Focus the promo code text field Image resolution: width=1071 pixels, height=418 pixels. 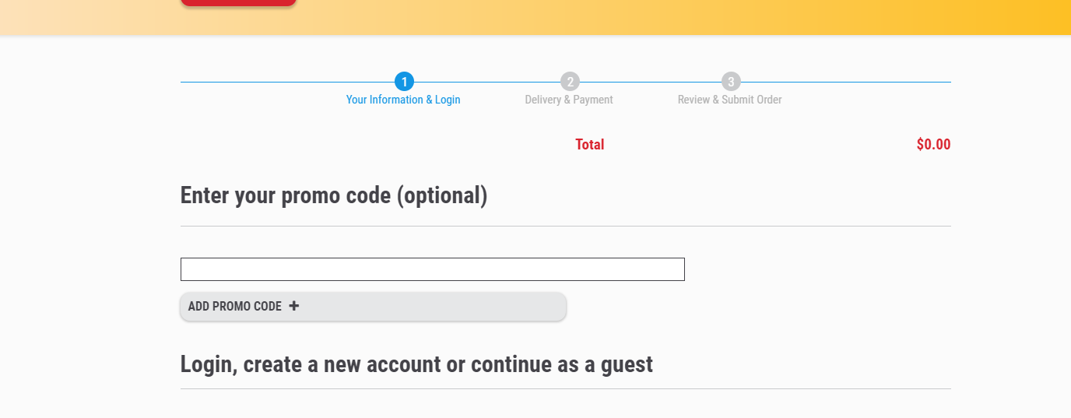click(x=432, y=269)
